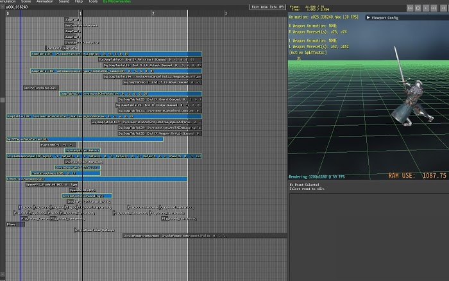Click the R Weapon Moveset(s): a25, a74 text
The image size is (449, 281).
(x=318, y=32)
